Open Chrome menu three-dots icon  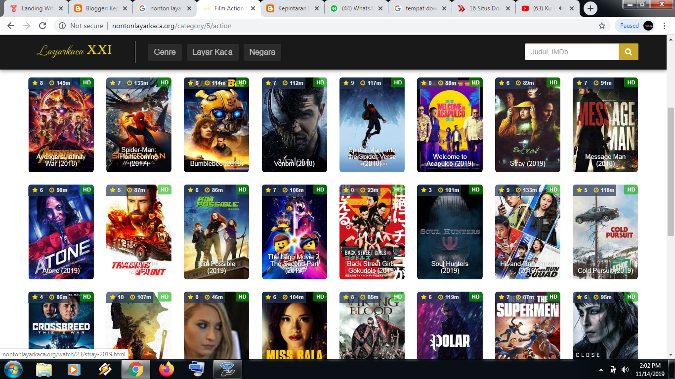pyautogui.click(x=665, y=26)
